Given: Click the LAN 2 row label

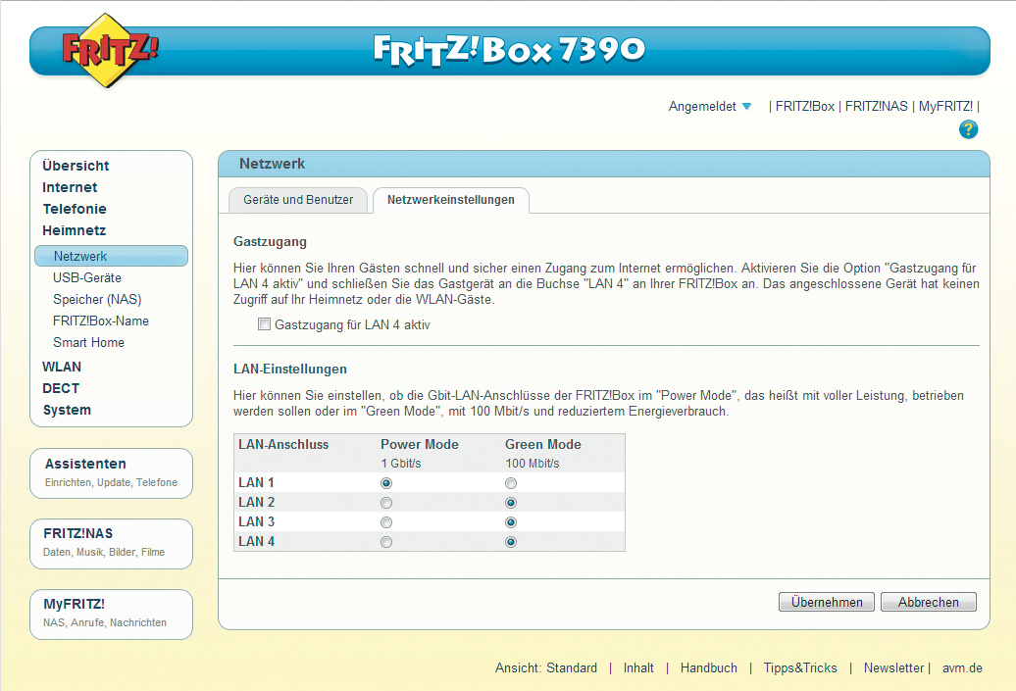Looking at the screenshot, I should 257,502.
